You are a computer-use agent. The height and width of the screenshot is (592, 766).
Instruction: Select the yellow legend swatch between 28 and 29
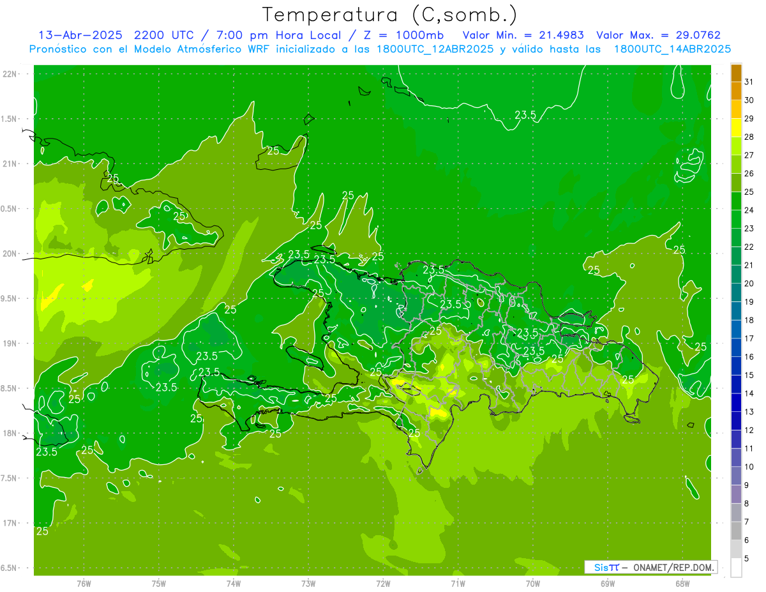tap(736, 128)
